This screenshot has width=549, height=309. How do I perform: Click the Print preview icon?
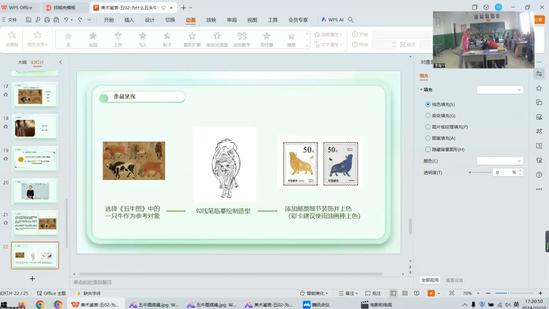56,20
